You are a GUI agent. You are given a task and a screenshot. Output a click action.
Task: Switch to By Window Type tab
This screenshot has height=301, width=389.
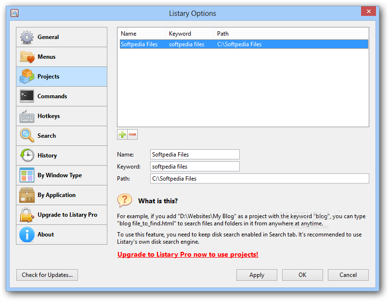[62, 175]
